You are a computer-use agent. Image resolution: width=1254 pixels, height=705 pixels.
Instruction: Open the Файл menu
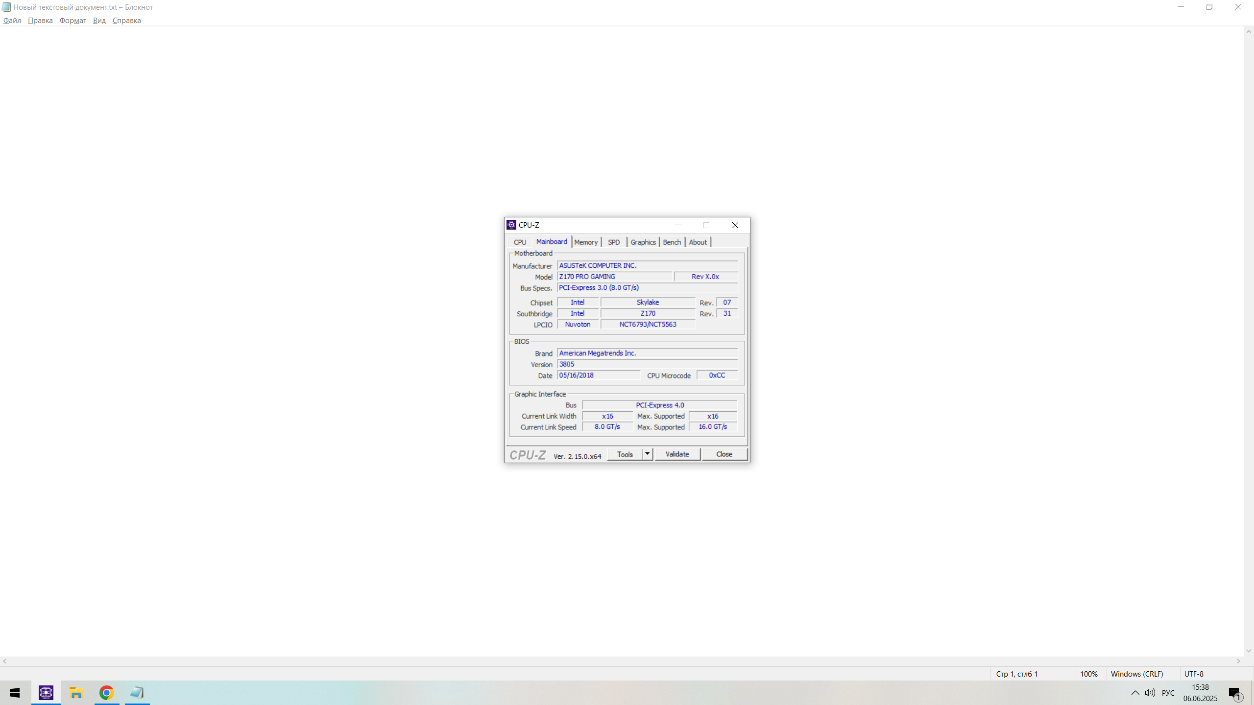coord(12,21)
